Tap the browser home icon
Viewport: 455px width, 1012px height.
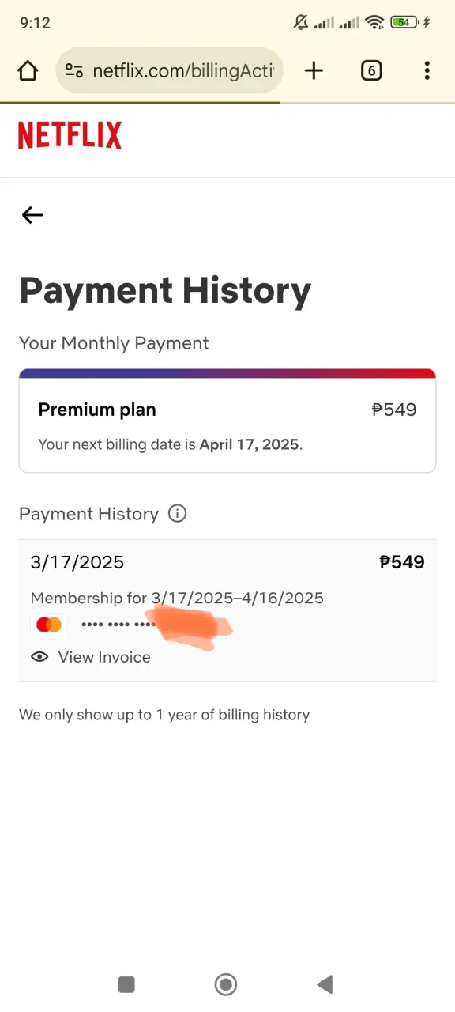pos(28,71)
